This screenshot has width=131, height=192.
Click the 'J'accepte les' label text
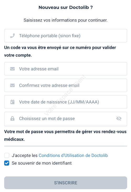(x=25, y=155)
